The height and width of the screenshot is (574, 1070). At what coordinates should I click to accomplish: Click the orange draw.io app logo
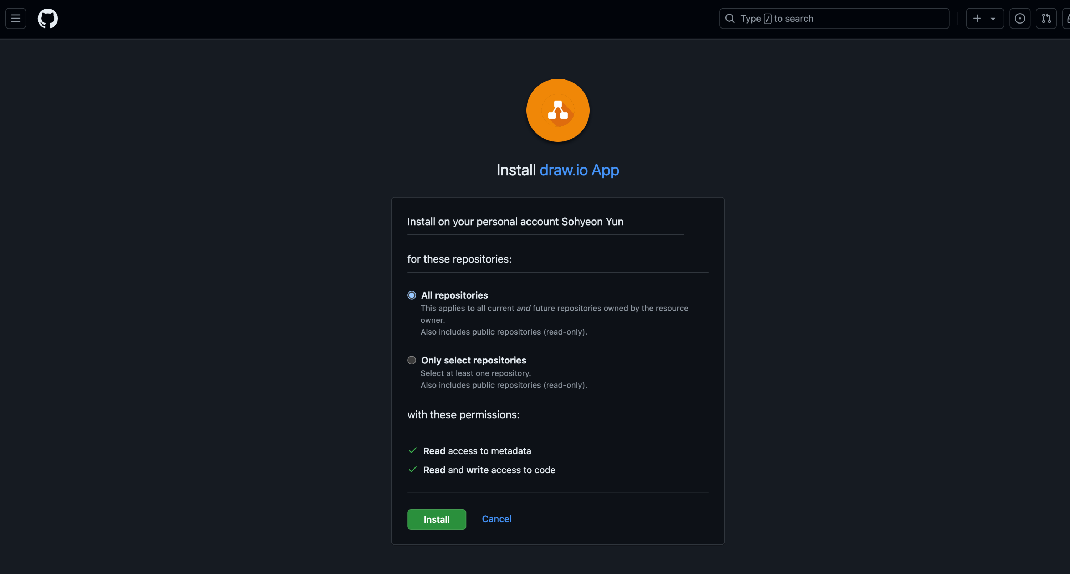tap(557, 110)
